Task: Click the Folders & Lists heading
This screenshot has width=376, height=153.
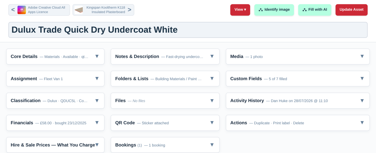Action: [x=132, y=79]
